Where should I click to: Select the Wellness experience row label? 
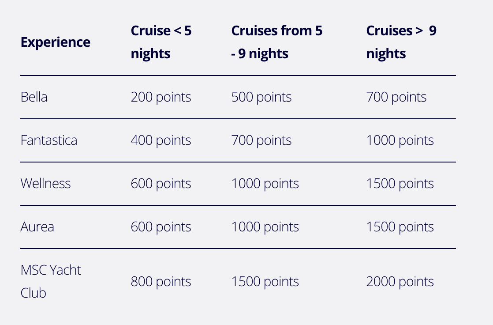coord(45,184)
